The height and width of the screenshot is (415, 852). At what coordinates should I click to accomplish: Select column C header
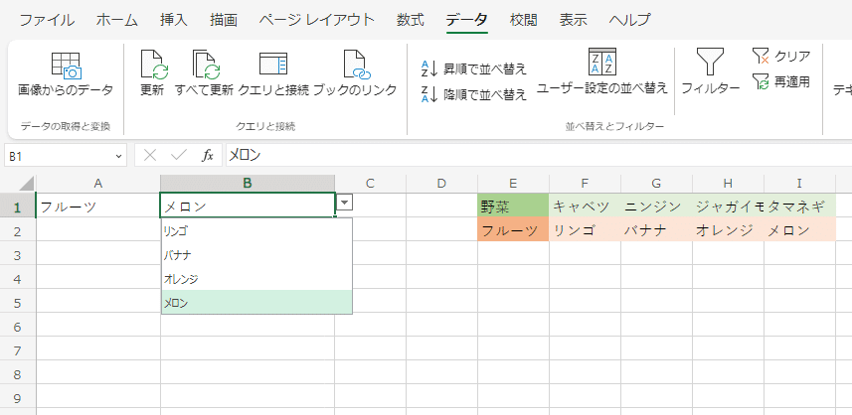coord(370,184)
